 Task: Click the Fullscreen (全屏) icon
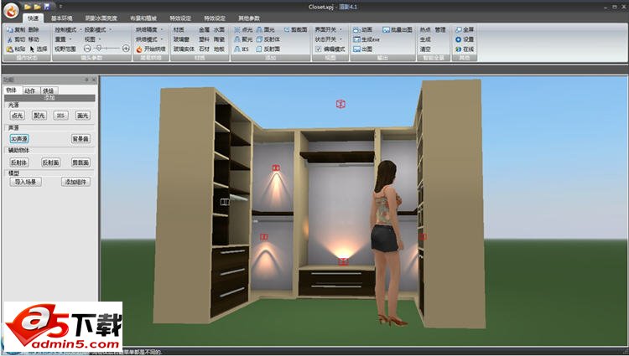coord(459,29)
